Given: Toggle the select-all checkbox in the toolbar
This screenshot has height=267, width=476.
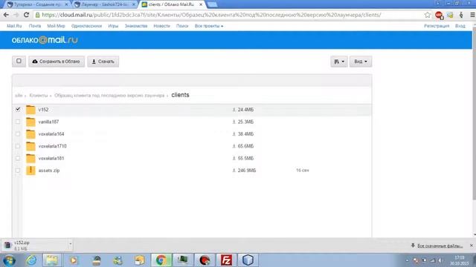Looking at the screenshot, I should (x=19, y=61).
